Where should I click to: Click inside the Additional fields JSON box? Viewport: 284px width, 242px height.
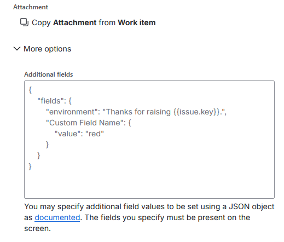[149, 140]
